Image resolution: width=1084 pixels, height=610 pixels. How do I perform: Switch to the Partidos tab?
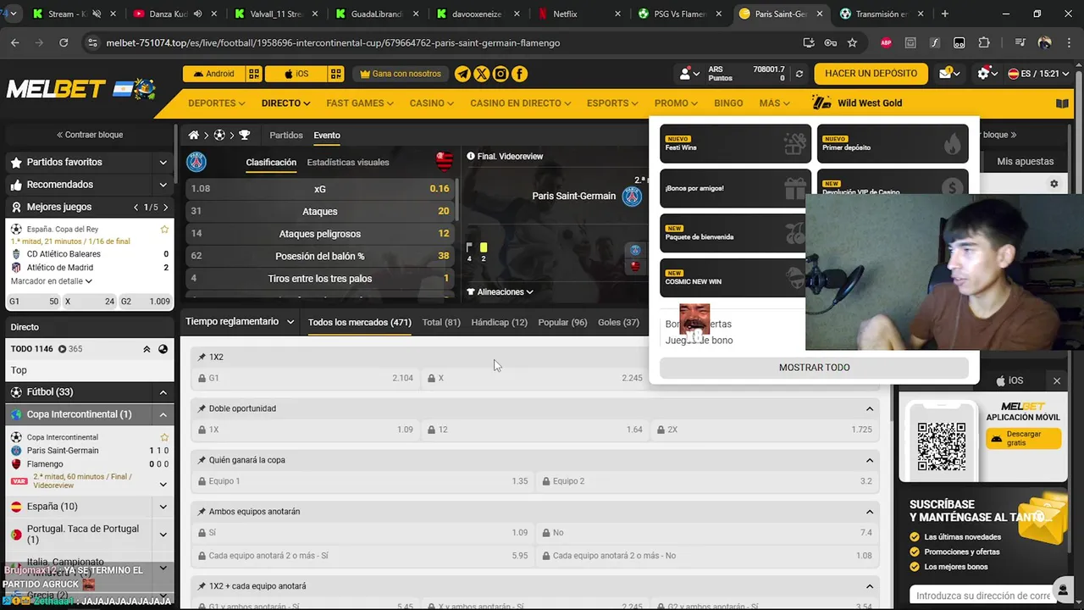(x=286, y=136)
